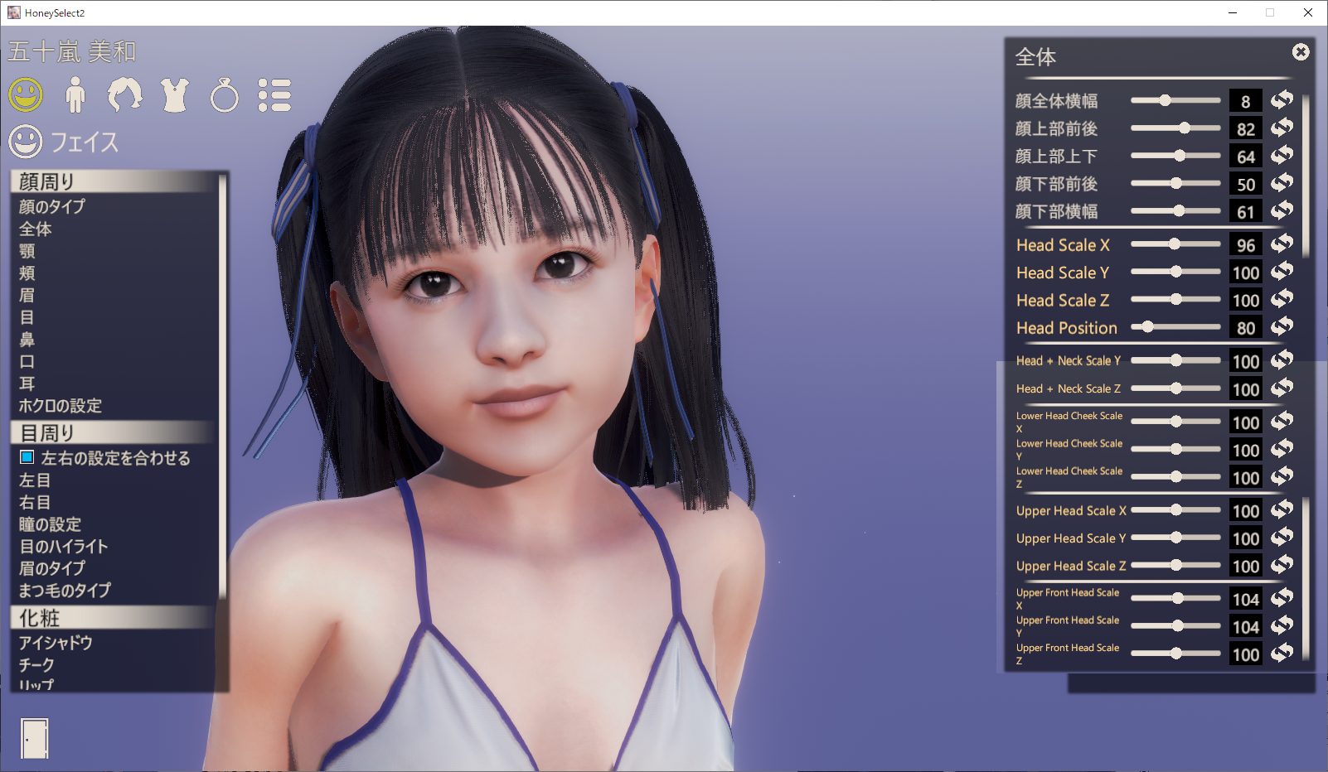Click the Upper Front Head Scale Y value field
The width and height of the screenshot is (1328, 772).
(x=1245, y=627)
